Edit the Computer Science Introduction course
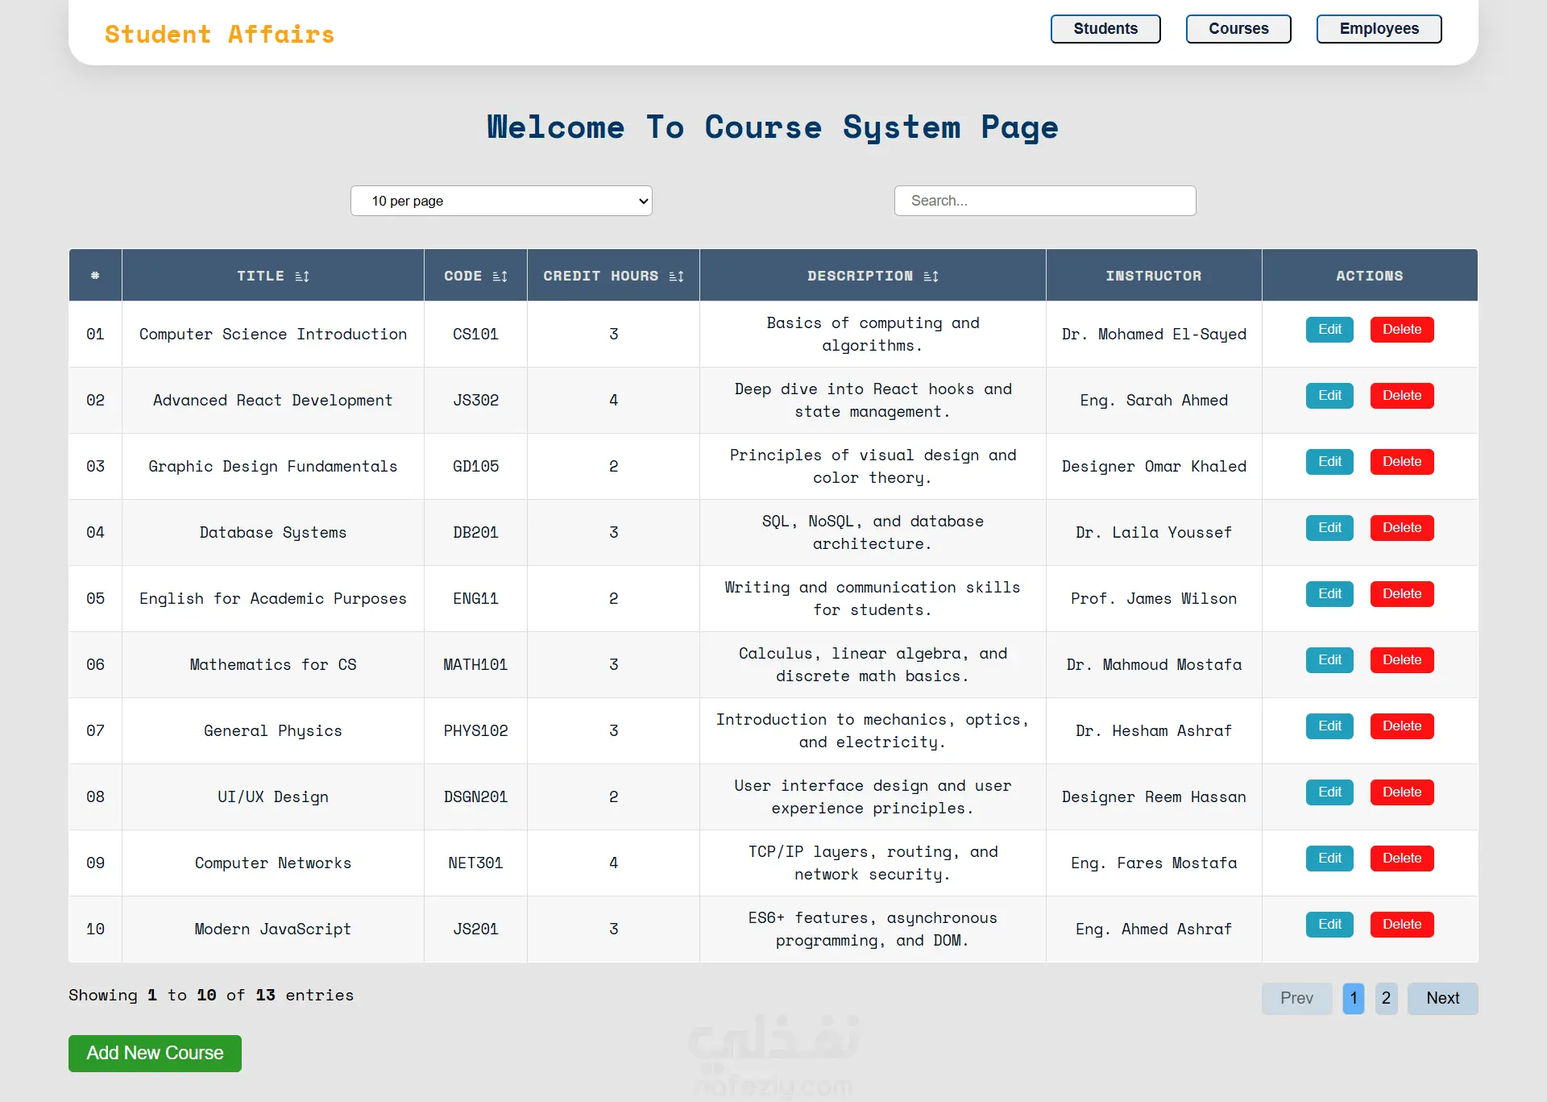This screenshot has width=1547, height=1102. [1329, 330]
